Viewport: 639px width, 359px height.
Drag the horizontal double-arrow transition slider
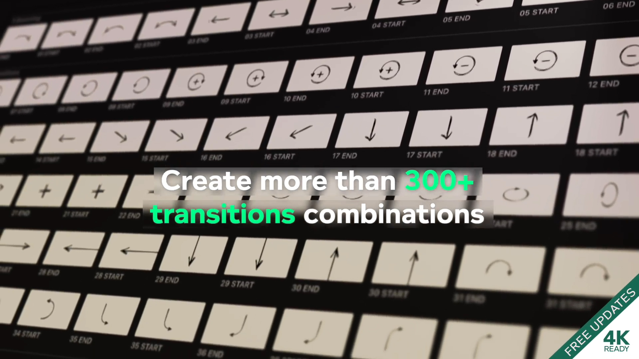click(279, 13)
